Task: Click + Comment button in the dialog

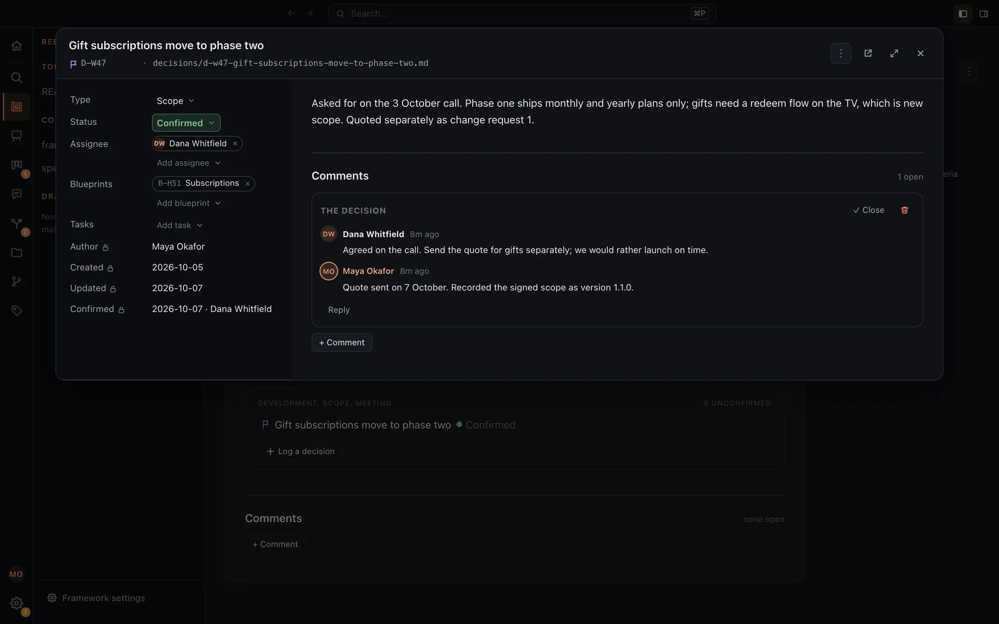Action: click(342, 342)
